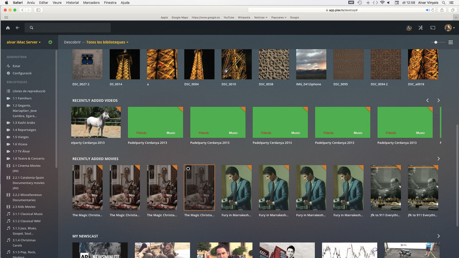Adjust the thumbnail size slider

pos(436,42)
